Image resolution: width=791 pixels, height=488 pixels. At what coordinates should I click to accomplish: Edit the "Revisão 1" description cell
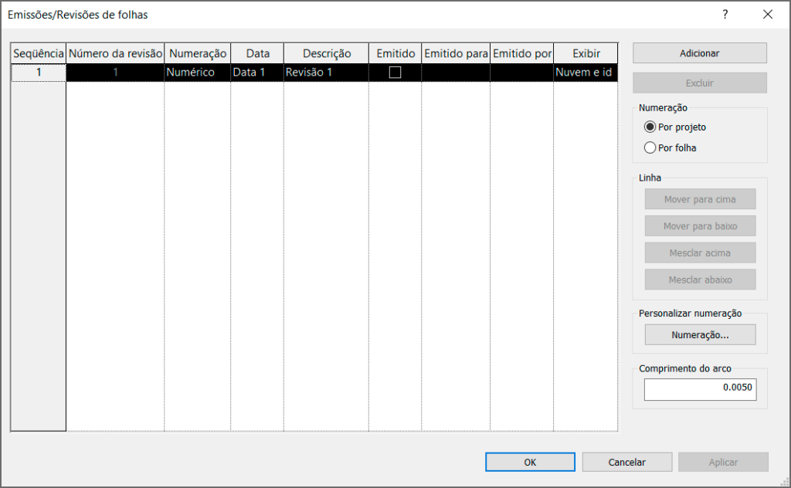(326, 70)
